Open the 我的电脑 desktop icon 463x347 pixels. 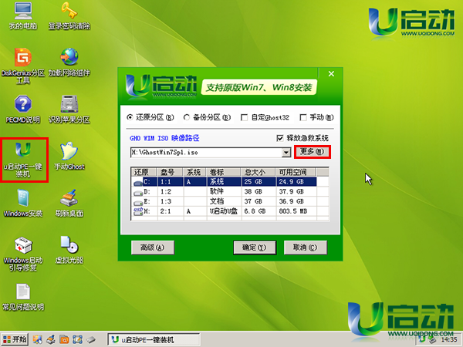coord(23,15)
